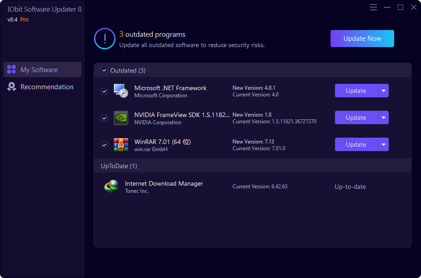Click the Microsoft .NET Framework program icon

[121, 91]
